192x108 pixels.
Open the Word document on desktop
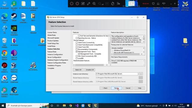[x=23, y=18]
